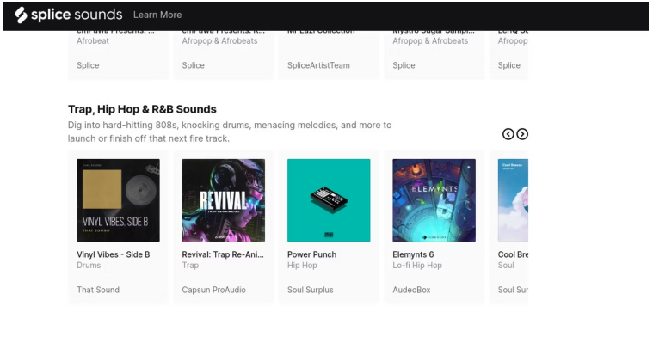This screenshot has height=349, width=653.
Task: Click the splice sounds wordmark
Action: (77, 15)
